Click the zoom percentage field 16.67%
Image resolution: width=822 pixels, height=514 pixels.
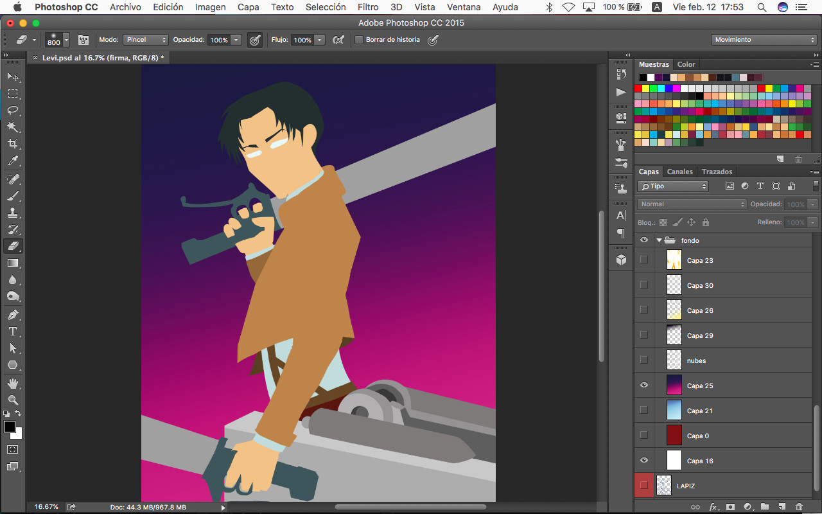(x=46, y=507)
